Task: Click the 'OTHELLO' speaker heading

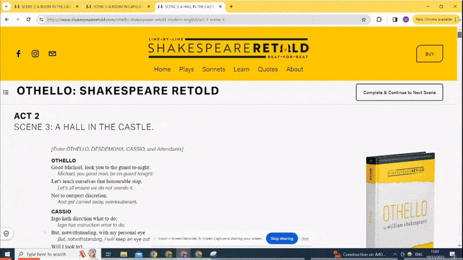Action: click(x=64, y=161)
